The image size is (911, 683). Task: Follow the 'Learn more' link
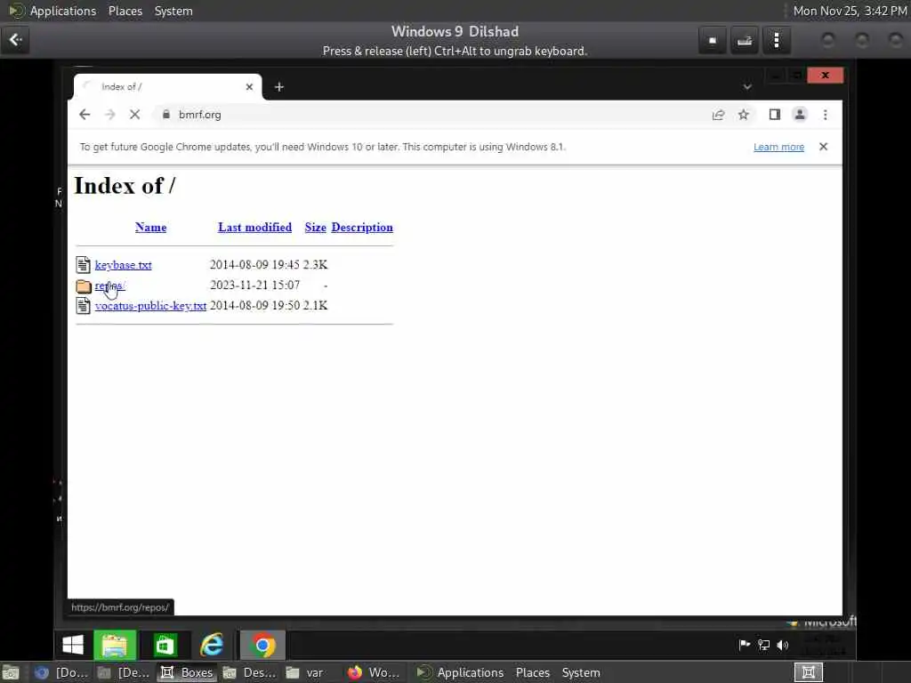pyautogui.click(x=778, y=147)
